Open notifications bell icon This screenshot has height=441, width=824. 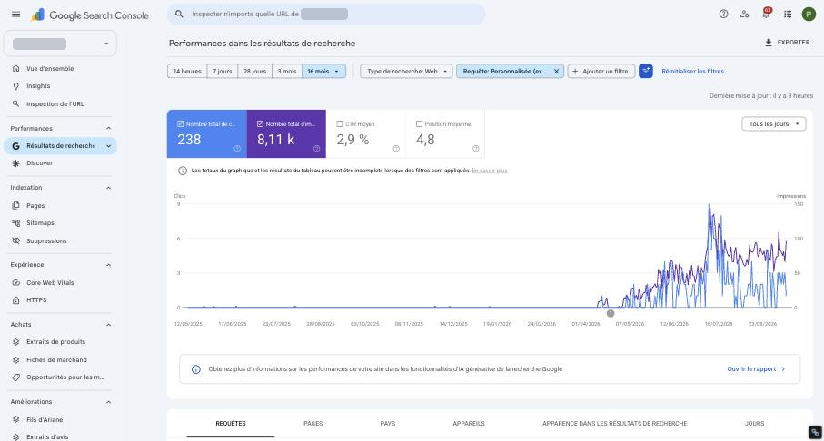coord(766,14)
